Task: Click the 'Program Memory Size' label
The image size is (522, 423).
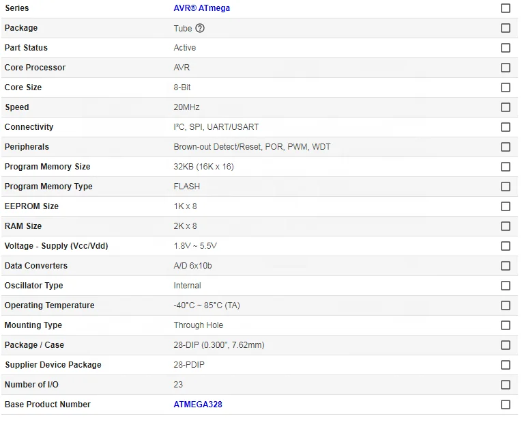Action: coord(47,167)
